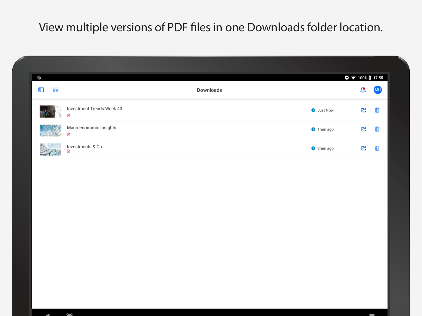Viewport: 422px width, 316px height.
Task: Open the notifications bell
Action: [x=363, y=90]
